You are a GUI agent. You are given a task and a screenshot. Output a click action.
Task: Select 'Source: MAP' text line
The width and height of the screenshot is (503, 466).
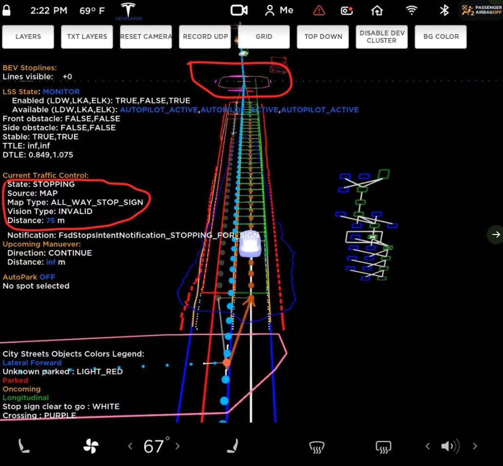pyautogui.click(x=32, y=193)
